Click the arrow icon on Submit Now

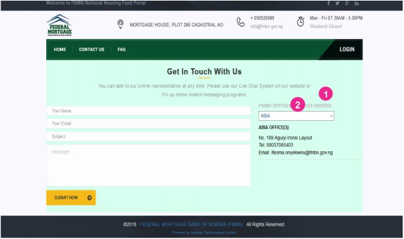(89, 197)
